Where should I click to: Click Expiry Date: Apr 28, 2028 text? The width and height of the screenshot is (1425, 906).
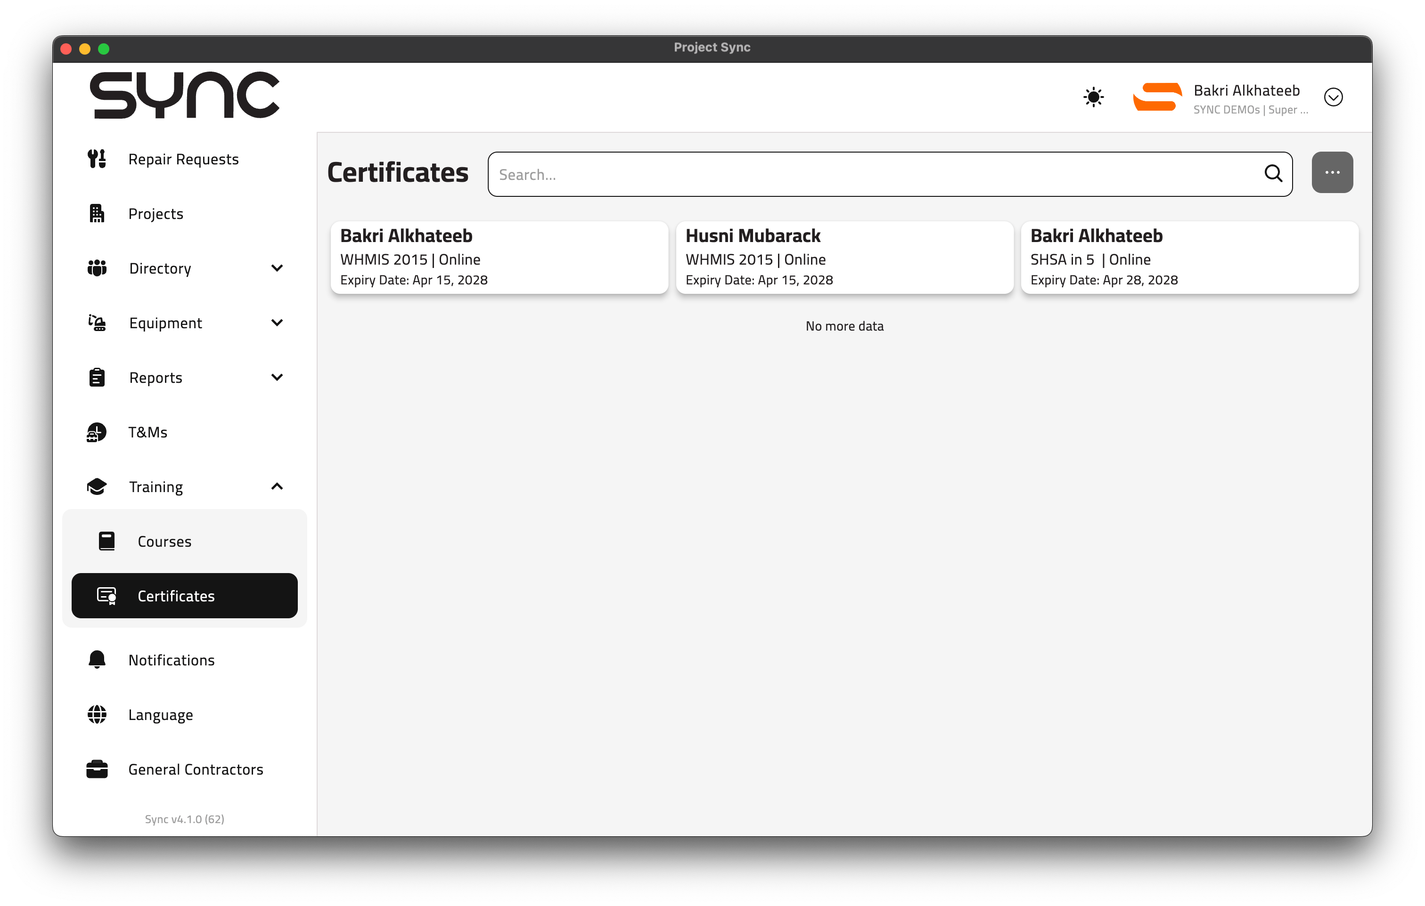(1104, 280)
